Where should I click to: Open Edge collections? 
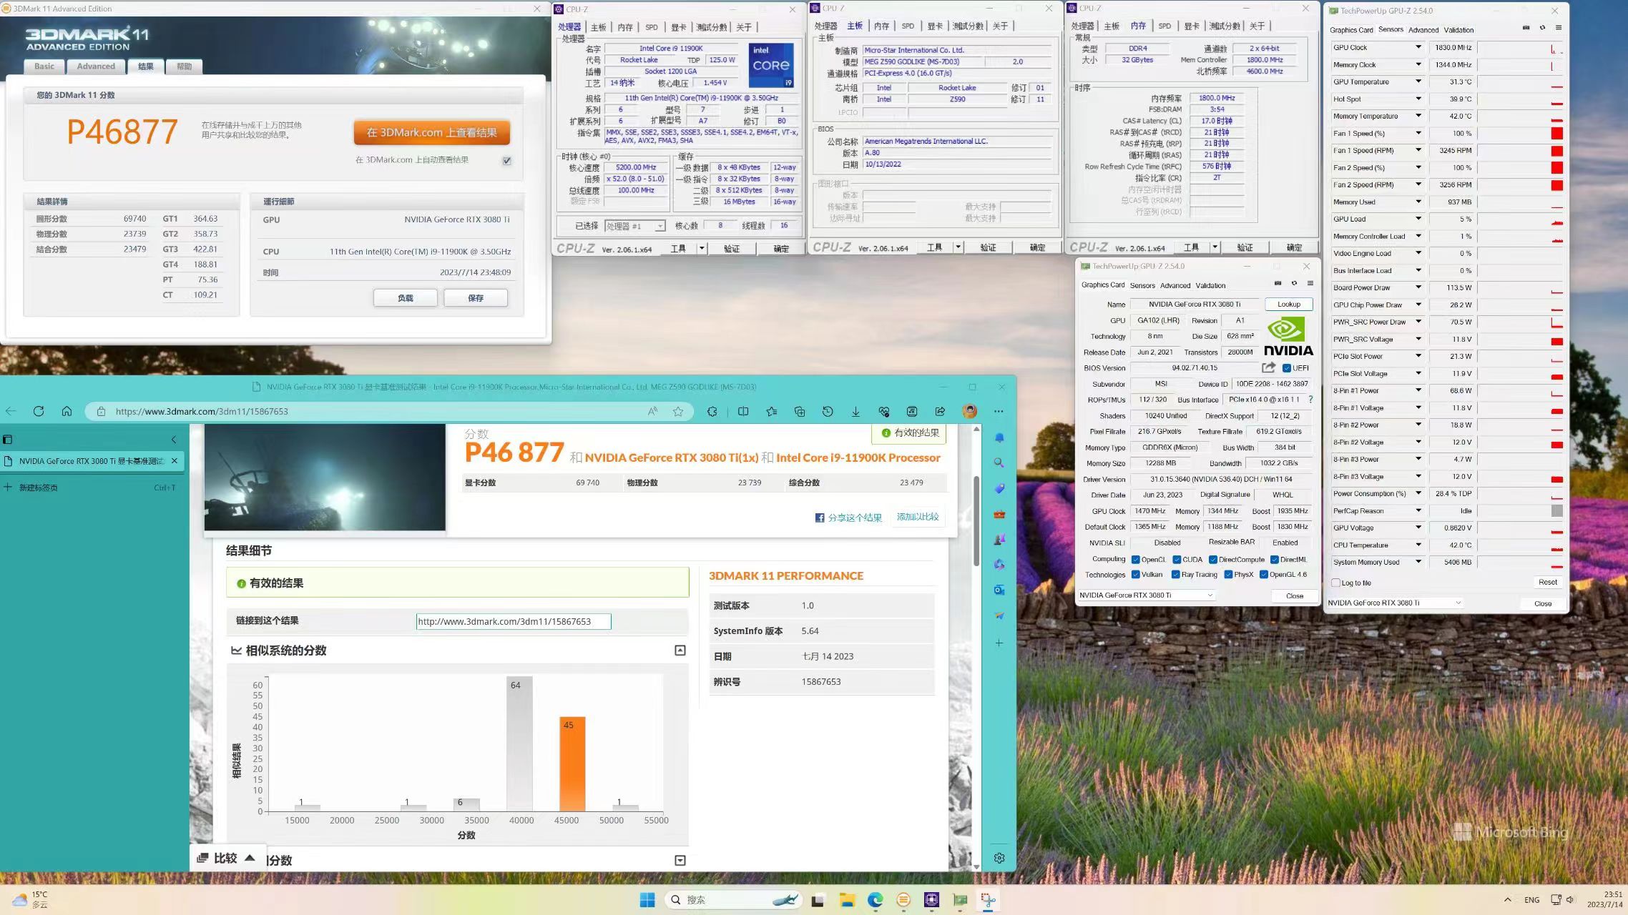[x=800, y=411]
